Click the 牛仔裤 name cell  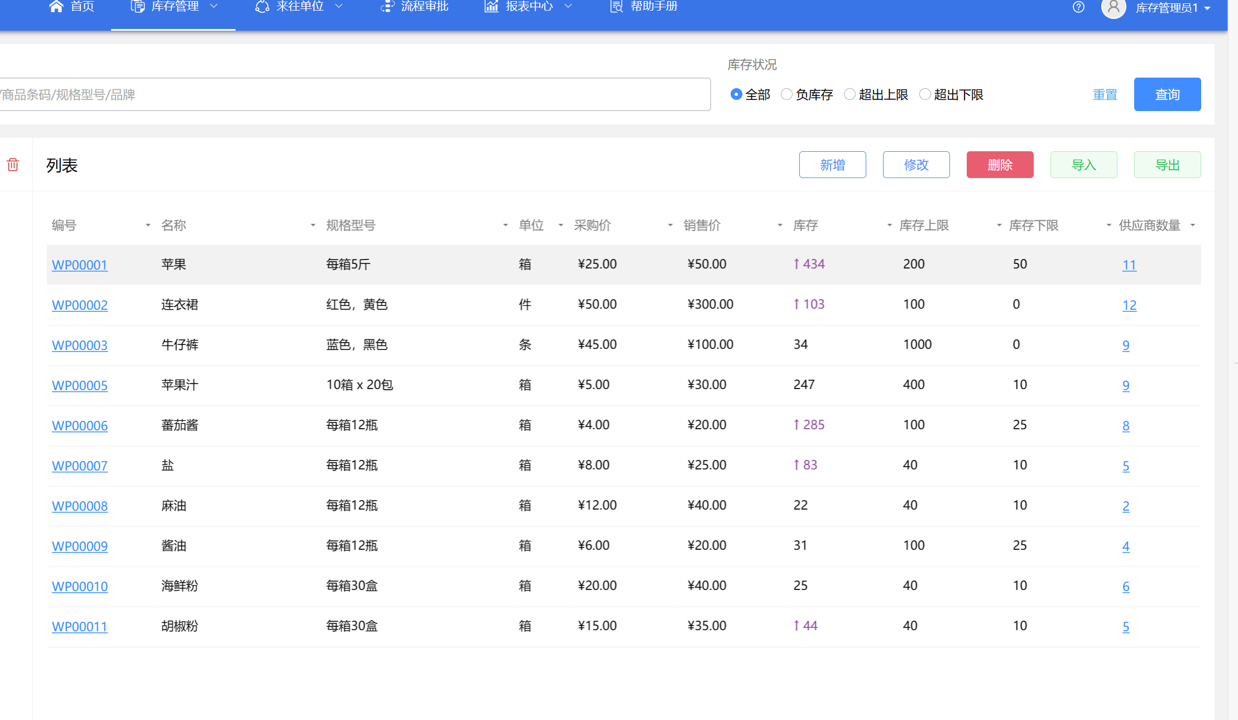pos(180,344)
